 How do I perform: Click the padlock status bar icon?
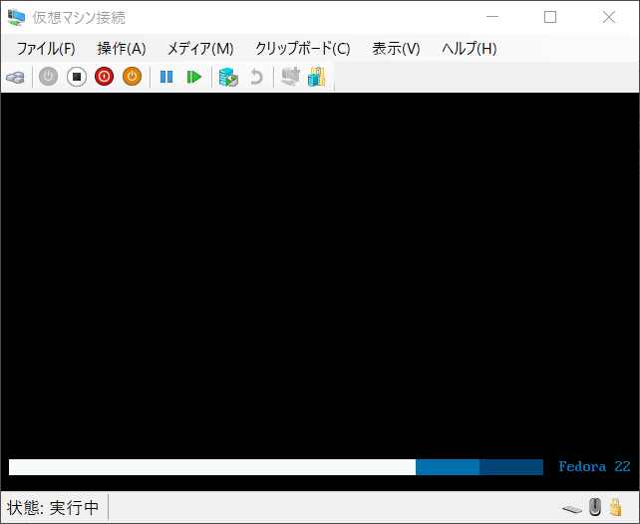click(x=615, y=507)
